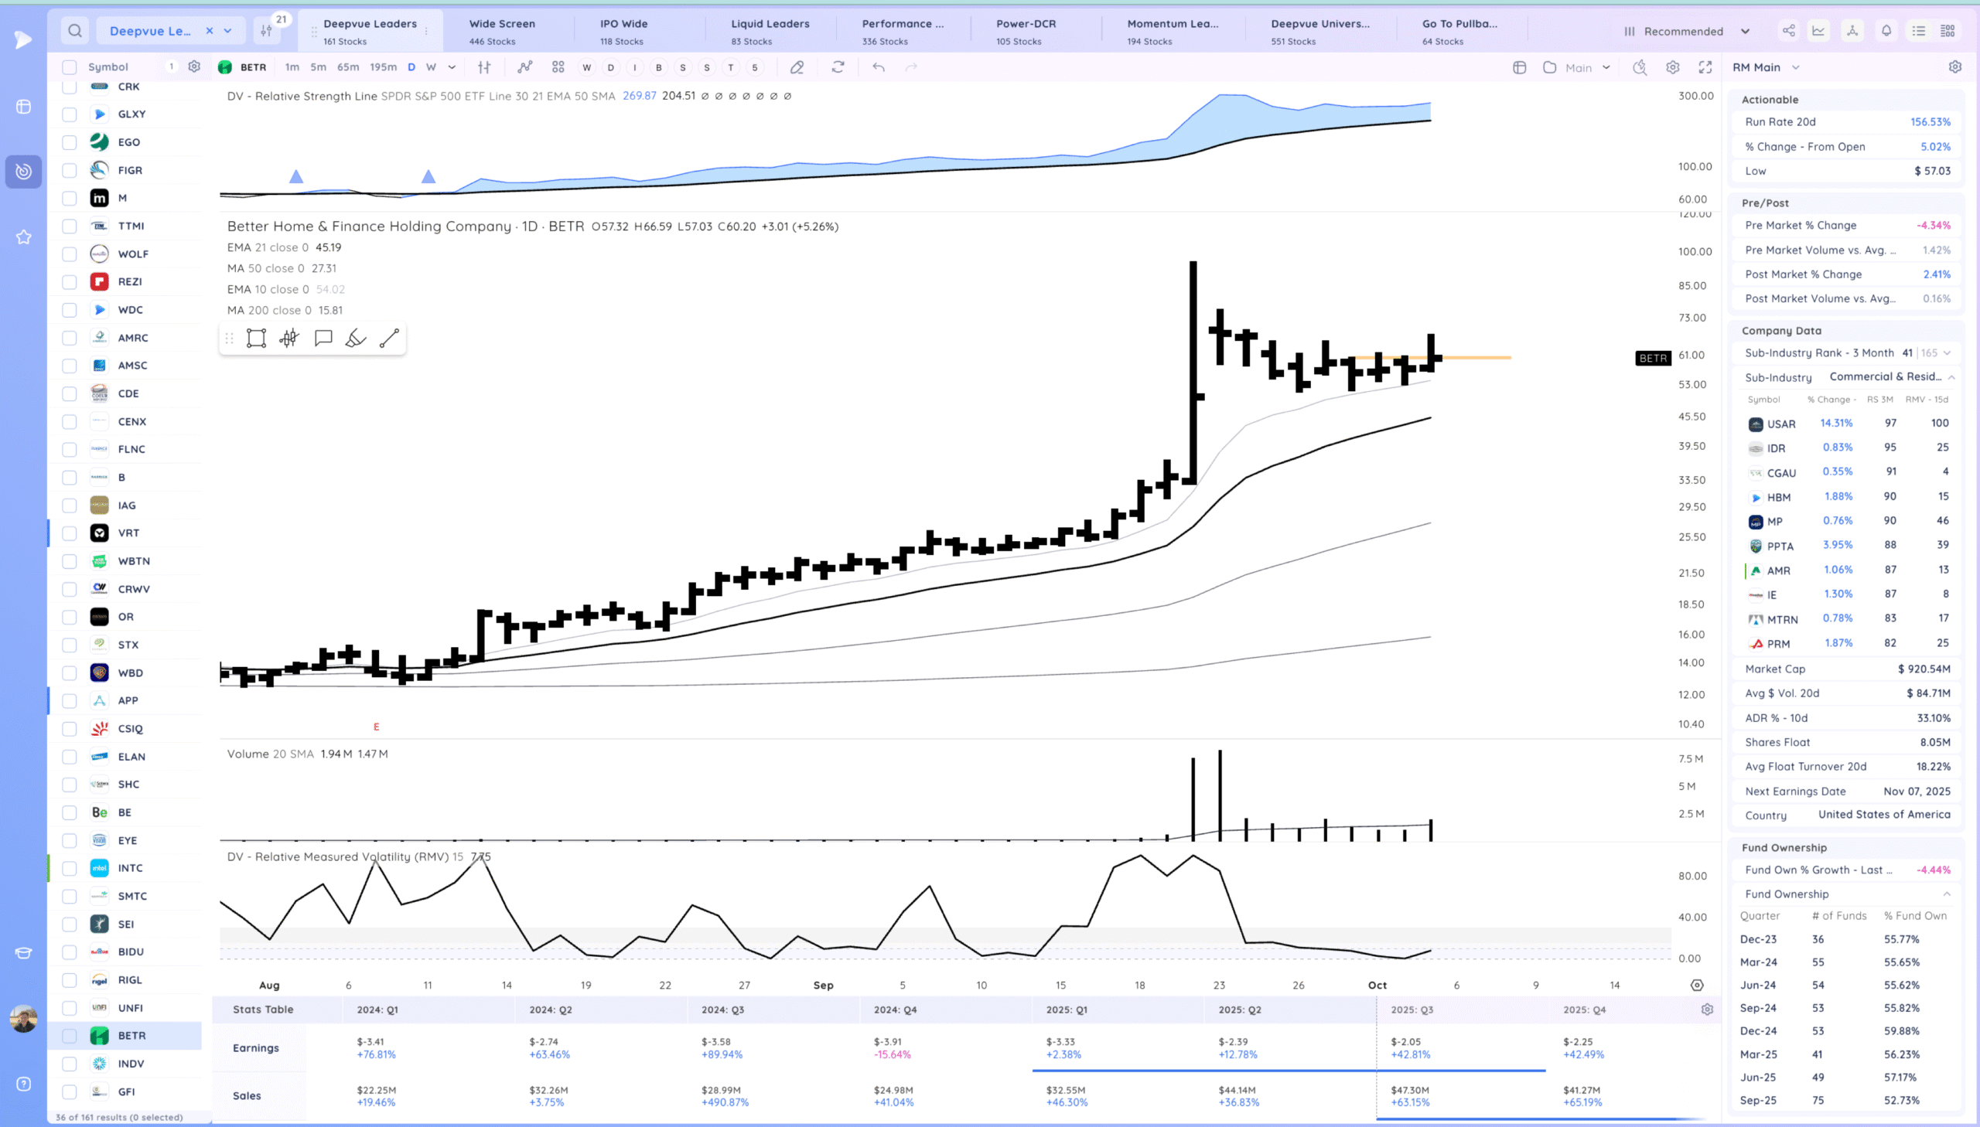Toggle the select-all Symbol checkbox
The width and height of the screenshot is (1980, 1127).
tap(70, 67)
